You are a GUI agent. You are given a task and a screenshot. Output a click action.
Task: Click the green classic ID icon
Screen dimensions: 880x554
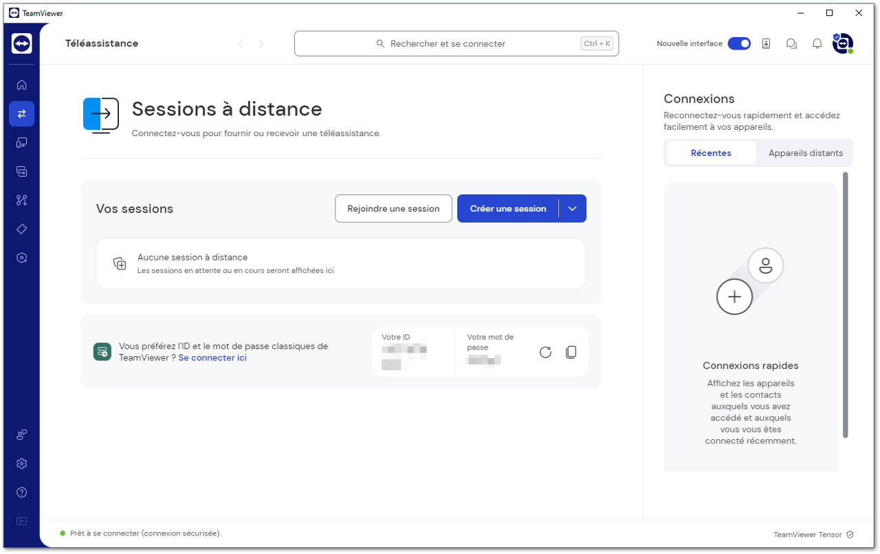[x=102, y=352]
